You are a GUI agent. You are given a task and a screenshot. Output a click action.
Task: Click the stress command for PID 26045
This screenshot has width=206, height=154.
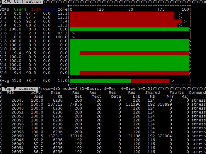click(198, 100)
